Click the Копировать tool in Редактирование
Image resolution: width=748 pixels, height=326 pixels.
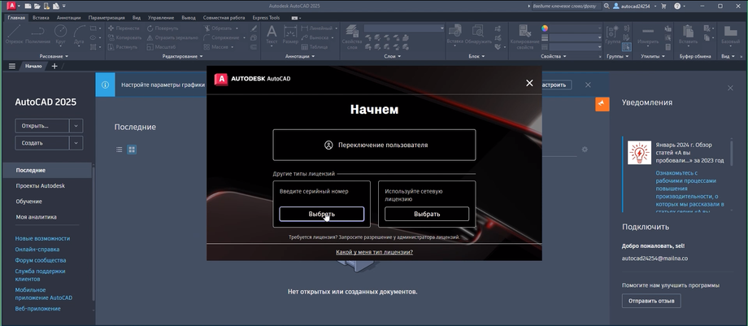coord(124,37)
